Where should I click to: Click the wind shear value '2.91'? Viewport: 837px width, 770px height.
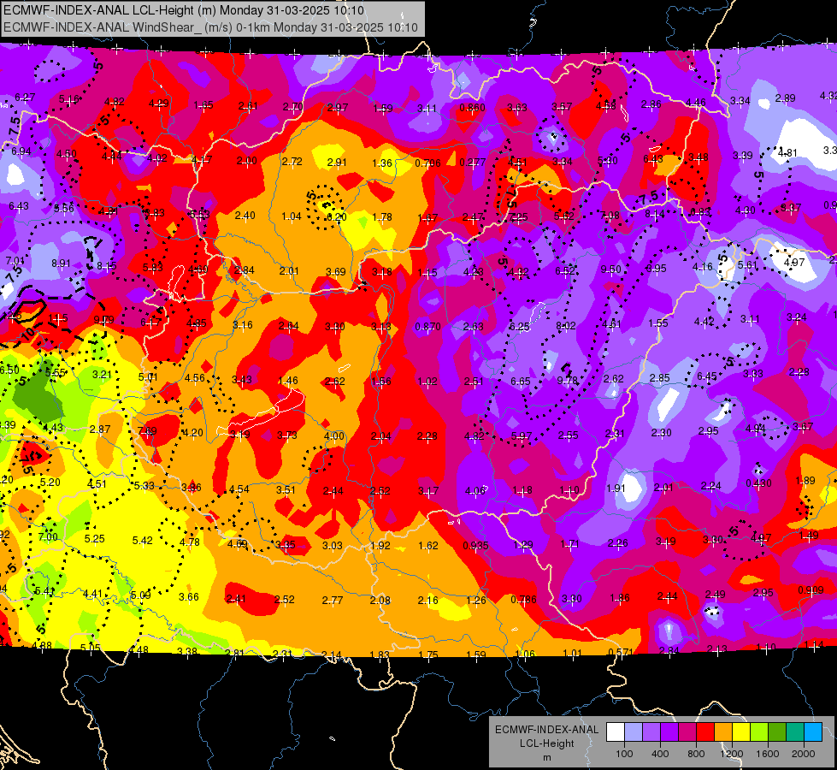[x=338, y=163]
